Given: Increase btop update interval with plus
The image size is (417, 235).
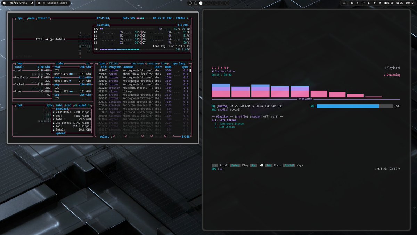Looking at the screenshot, I should (188, 18).
